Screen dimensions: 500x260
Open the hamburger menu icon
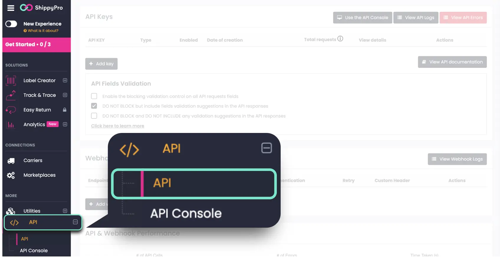tap(11, 8)
